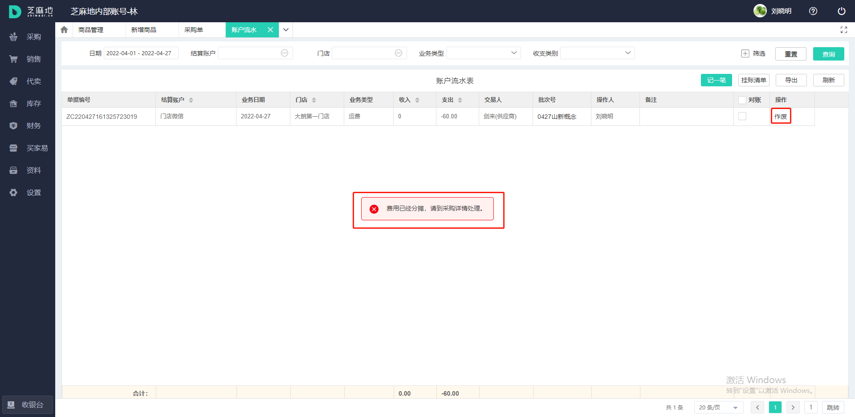This screenshot has height=417, width=855.
Task: Toggle fullscreen with the expand icon
Action: click(843, 30)
